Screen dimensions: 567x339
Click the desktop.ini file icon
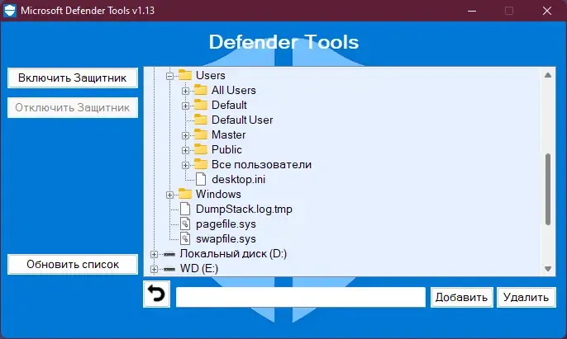(201, 179)
